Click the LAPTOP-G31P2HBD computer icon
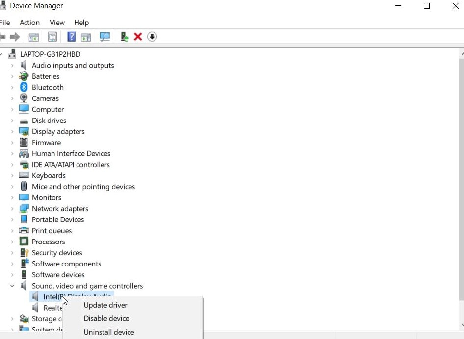This screenshot has height=339, width=464. point(12,54)
